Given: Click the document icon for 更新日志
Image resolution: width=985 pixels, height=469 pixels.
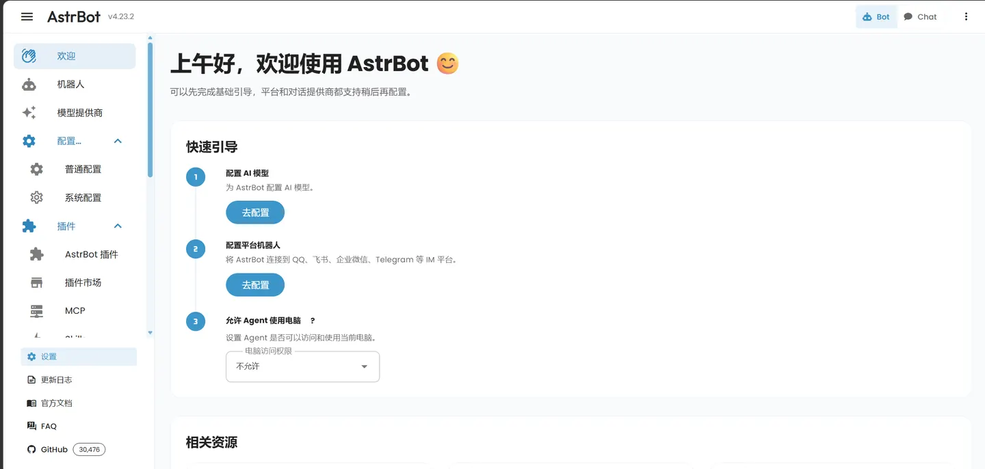Looking at the screenshot, I should pos(31,380).
